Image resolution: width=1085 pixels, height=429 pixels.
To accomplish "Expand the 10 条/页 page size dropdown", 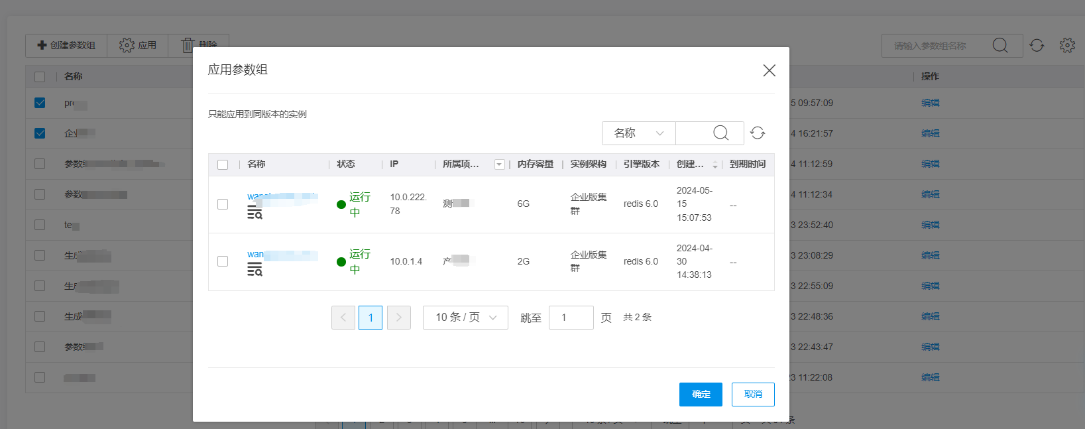I will point(465,318).
